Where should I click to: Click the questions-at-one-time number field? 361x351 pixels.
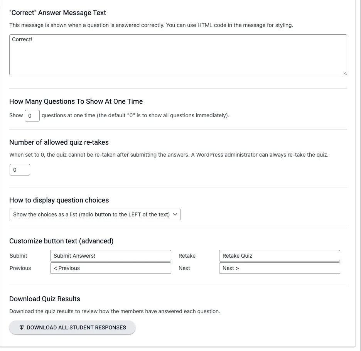32,115
